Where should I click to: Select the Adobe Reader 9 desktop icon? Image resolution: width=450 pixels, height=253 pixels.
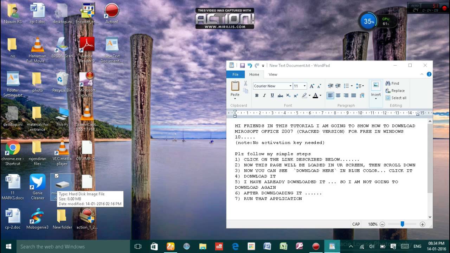[87, 50]
